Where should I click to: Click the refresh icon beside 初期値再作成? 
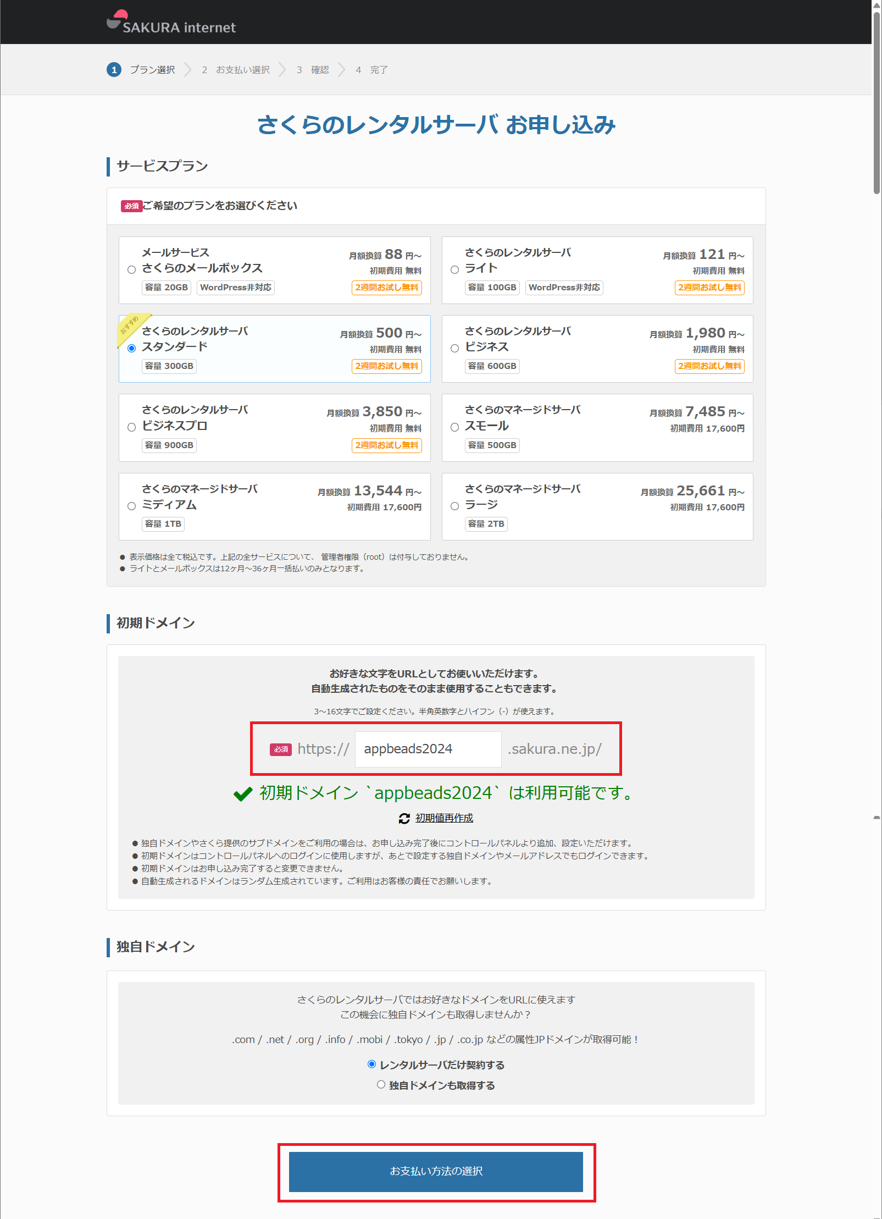click(x=404, y=819)
